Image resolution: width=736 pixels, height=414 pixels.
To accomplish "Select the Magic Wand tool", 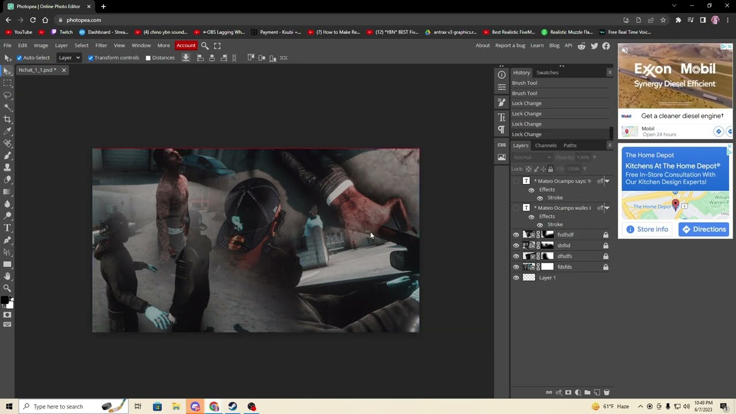I will tap(7, 107).
